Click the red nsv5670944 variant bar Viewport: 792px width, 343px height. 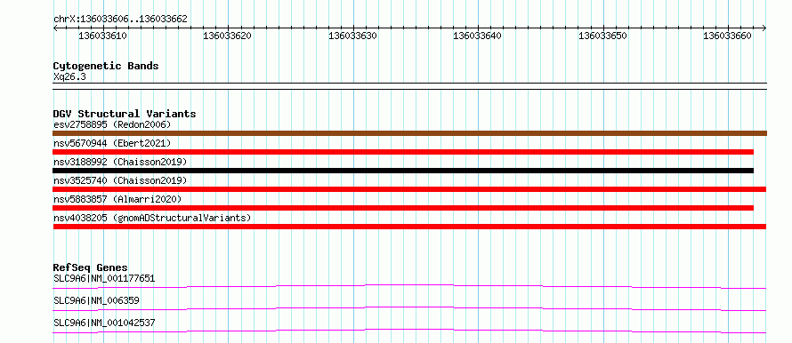coord(403,152)
